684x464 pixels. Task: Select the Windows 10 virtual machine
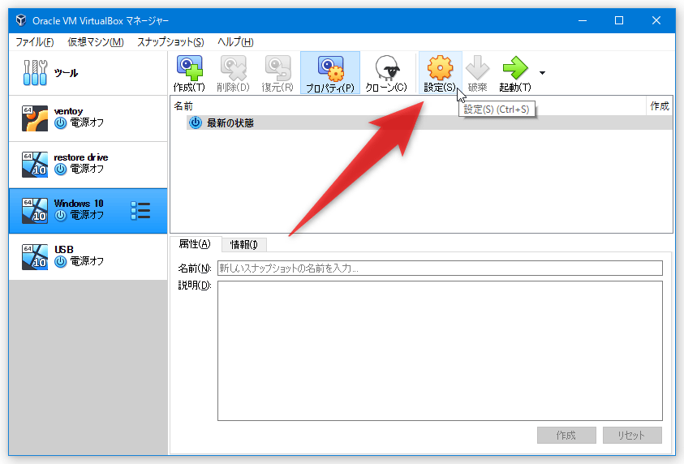88,211
